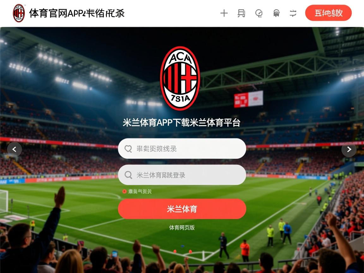Image resolution: width=364 pixels, height=273 pixels.
Task: Click the swap arrows icon in header
Action: click(x=293, y=13)
